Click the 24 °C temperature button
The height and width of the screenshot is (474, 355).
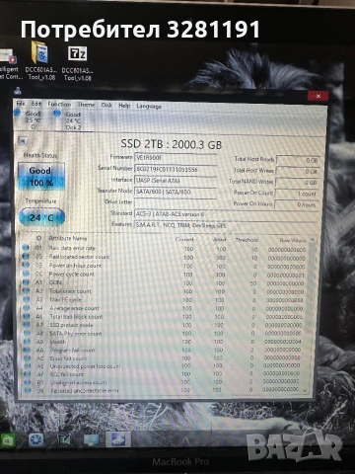click(x=41, y=217)
